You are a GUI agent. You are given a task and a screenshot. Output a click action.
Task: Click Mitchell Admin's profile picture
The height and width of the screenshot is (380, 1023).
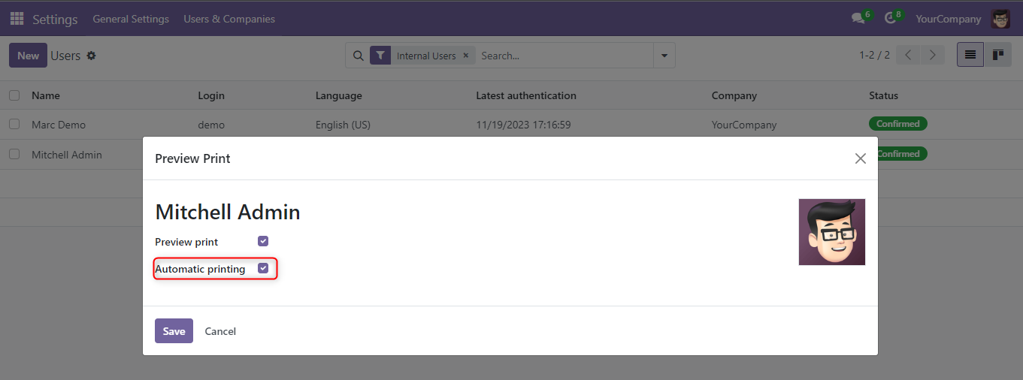(x=831, y=232)
